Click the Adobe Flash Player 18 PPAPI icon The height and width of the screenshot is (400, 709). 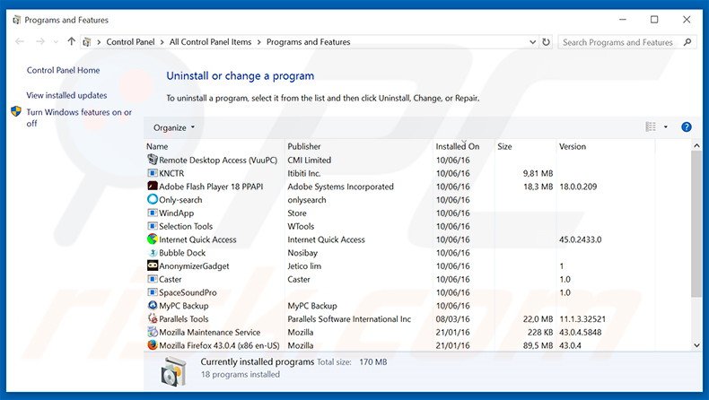pos(153,187)
